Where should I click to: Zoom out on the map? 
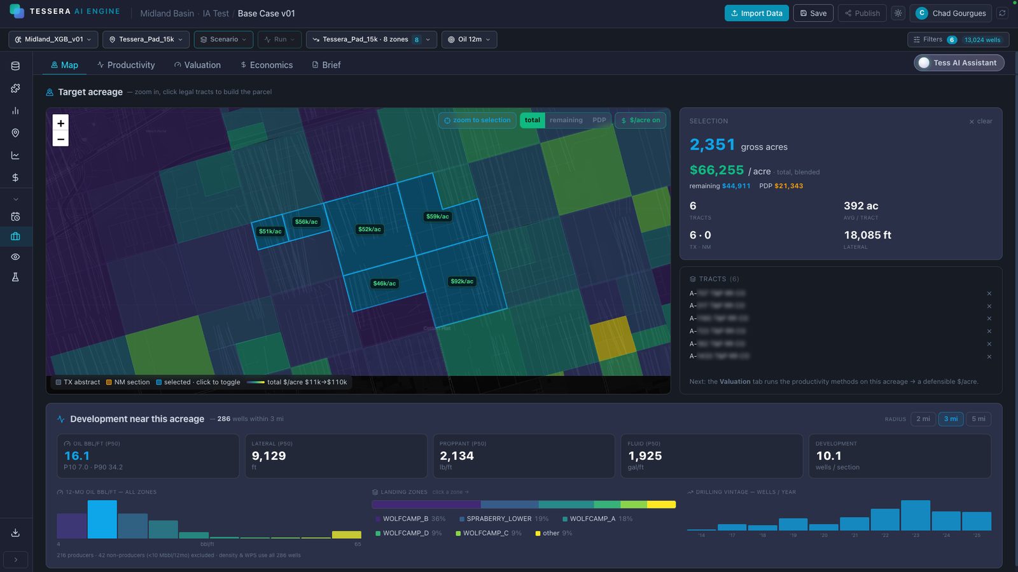[60, 139]
